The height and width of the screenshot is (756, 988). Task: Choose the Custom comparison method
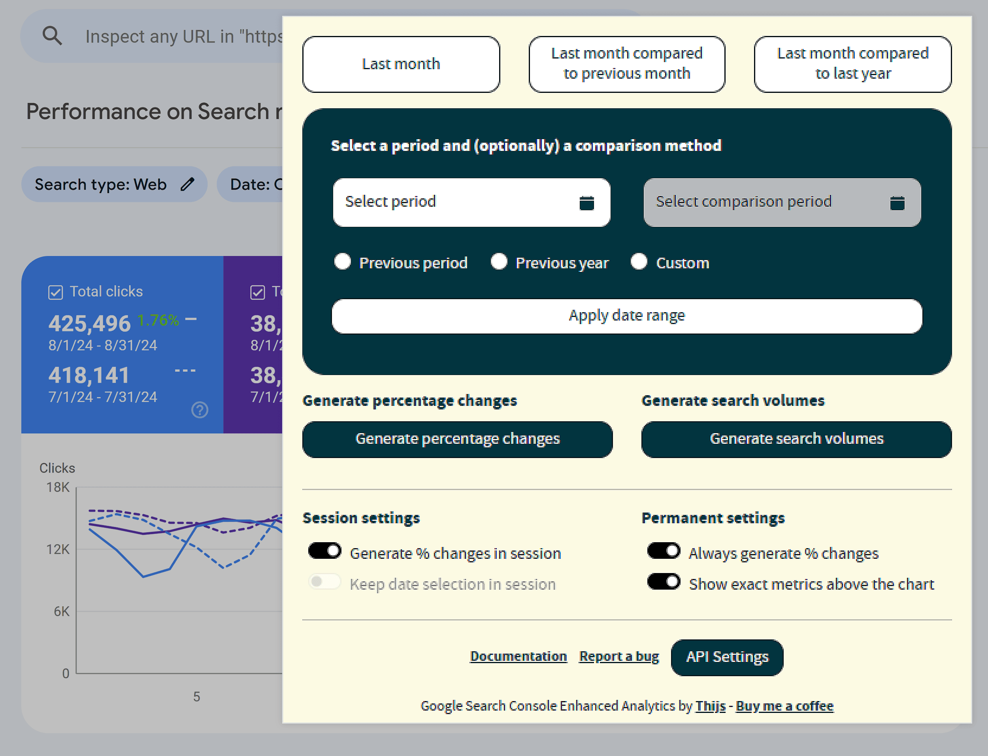point(639,262)
